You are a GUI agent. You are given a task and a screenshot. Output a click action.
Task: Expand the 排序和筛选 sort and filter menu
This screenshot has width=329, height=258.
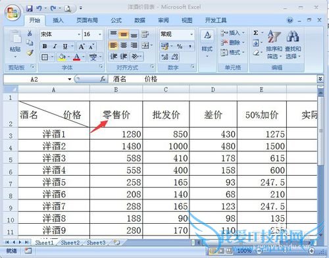[x=274, y=45]
